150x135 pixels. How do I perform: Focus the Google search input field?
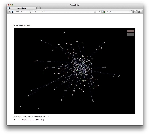tap(117, 12)
